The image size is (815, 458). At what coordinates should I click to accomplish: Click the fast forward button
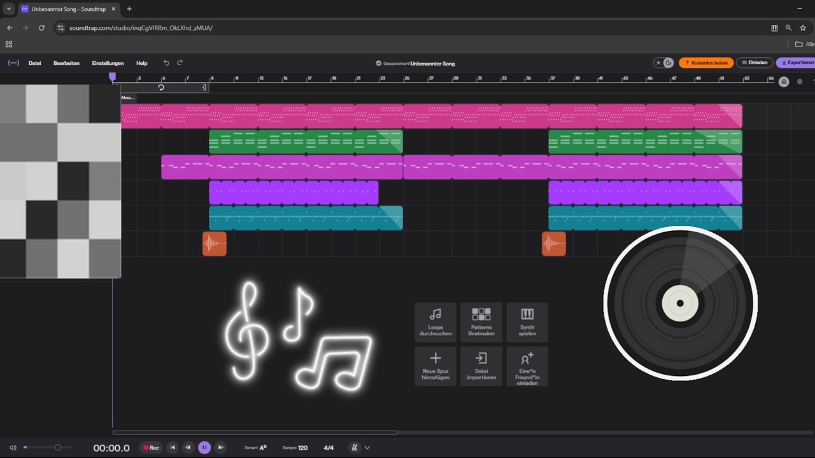point(221,448)
